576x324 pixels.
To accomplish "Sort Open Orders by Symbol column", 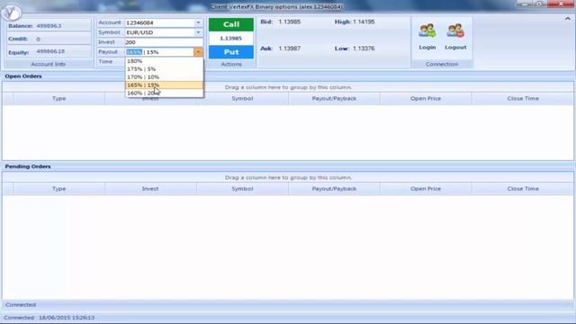I will click(x=242, y=98).
